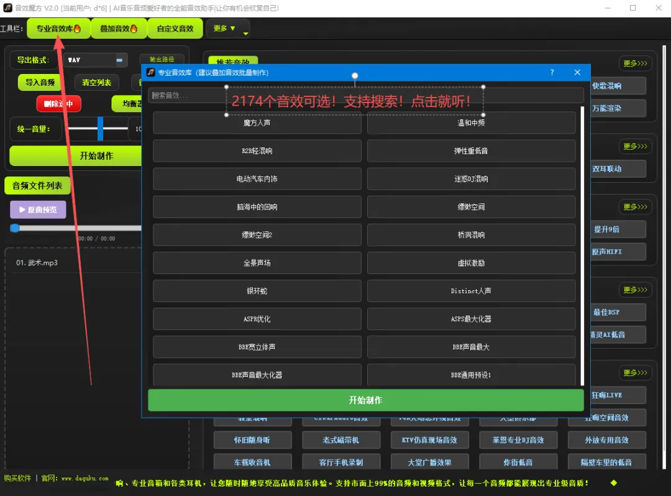Select the 银环蛇 effect

pos(257,291)
